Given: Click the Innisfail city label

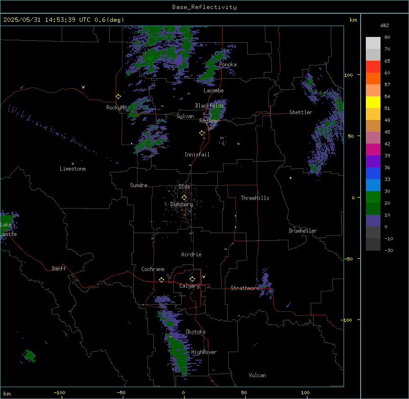Looking at the screenshot, I should click(197, 154).
